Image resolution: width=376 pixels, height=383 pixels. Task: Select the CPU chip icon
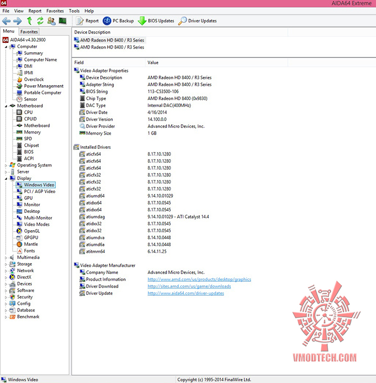tap(19, 112)
